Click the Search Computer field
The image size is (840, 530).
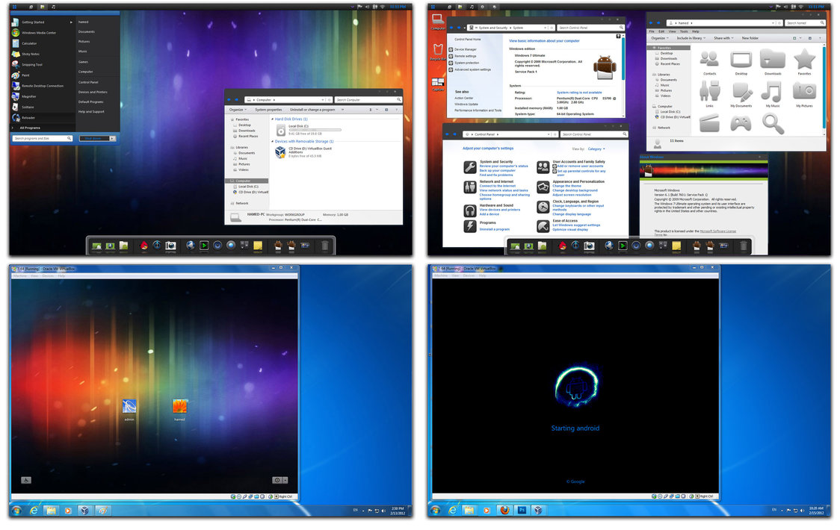click(x=368, y=100)
